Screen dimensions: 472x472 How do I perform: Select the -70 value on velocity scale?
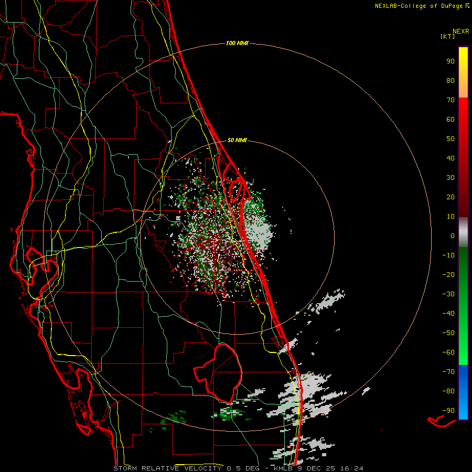(x=448, y=372)
